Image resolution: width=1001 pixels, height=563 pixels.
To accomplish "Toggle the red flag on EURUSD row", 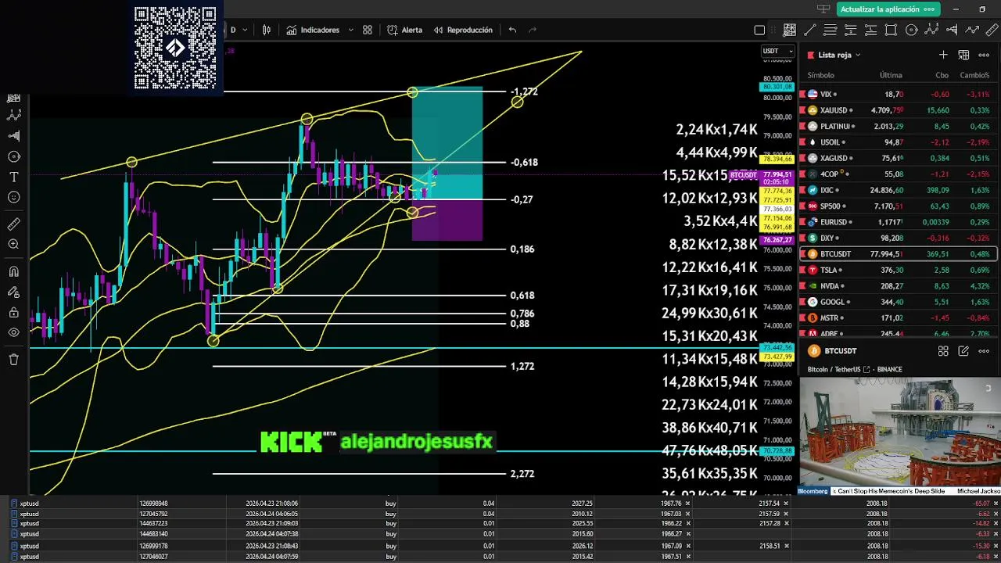I will (x=802, y=222).
